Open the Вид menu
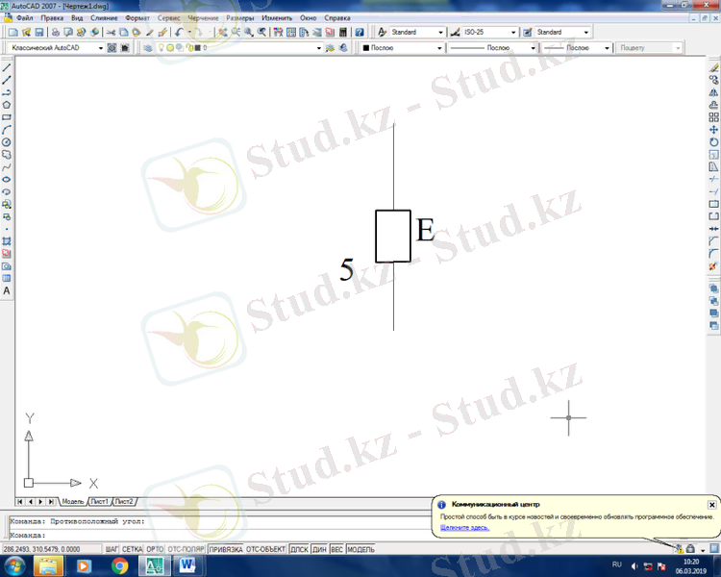 tap(77, 18)
